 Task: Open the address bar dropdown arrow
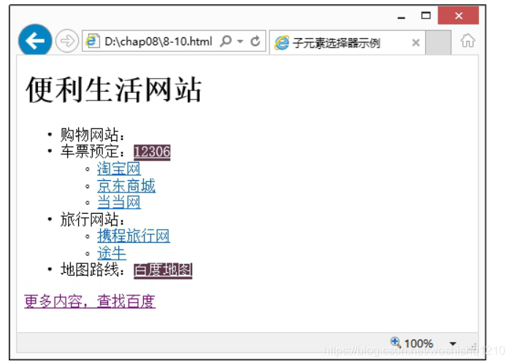pyautogui.click(x=240, y=42)
